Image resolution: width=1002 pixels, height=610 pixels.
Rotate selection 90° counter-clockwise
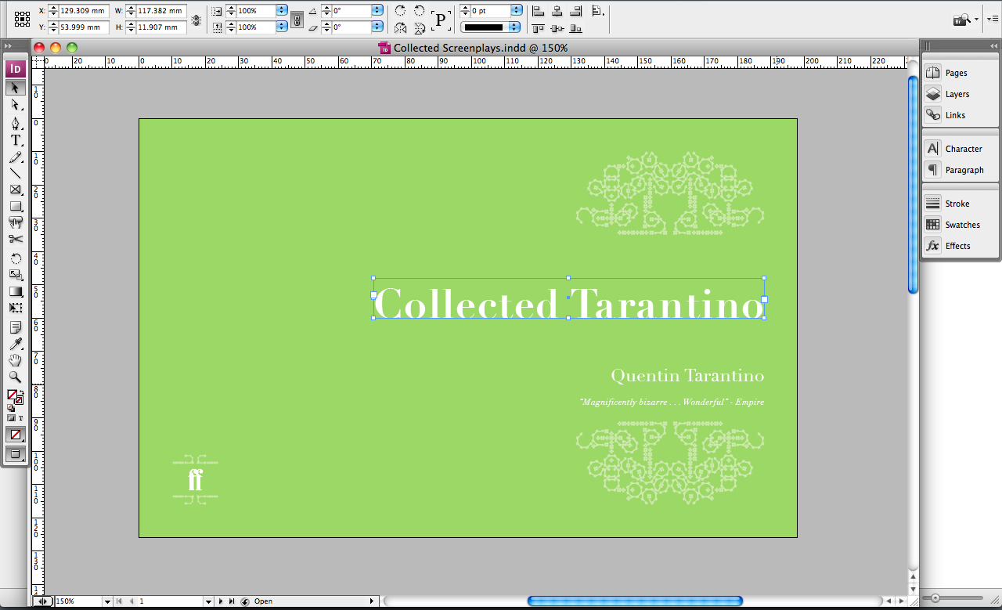(x=420, y=11)
